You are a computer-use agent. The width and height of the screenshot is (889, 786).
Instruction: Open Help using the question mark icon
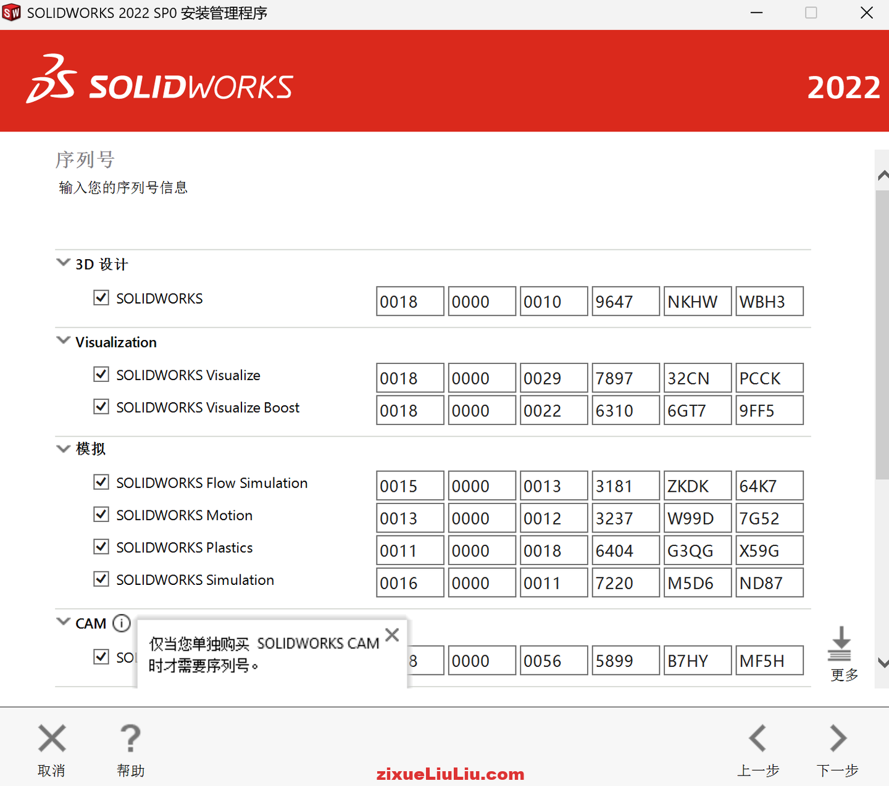tap(130, 738)
